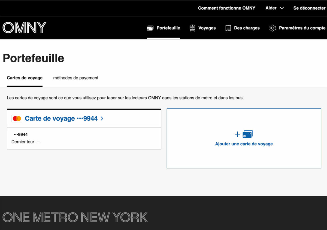Image resolution: width=327 pixels, height=230 pixels.
Task: Open Portefeuille in the navigation bar
Action: (163, 28)
